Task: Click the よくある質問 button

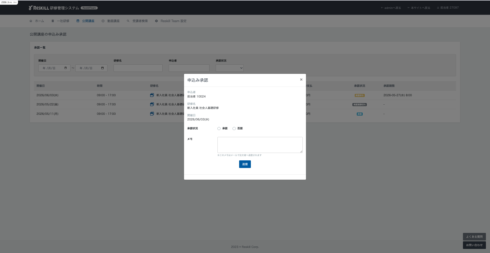Action: (474, 237)
